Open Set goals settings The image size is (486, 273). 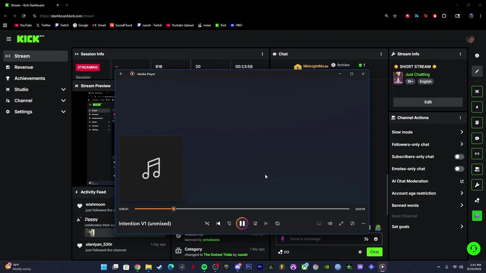[428, 227]
